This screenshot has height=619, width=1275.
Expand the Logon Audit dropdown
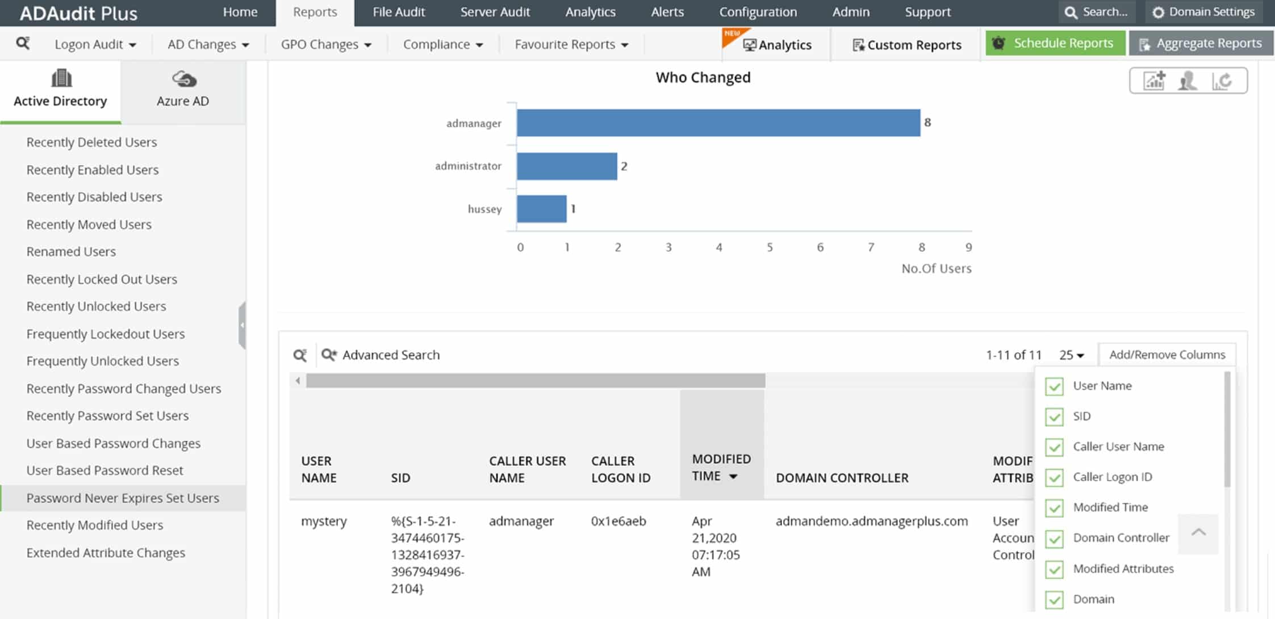pyautogui.click(x=95, y=44)
